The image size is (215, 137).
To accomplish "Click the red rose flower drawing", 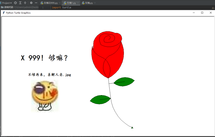I will click(x=107, y=54).
